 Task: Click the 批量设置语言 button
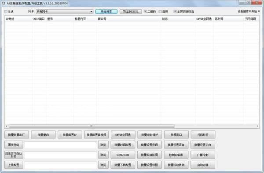(176, 145)
